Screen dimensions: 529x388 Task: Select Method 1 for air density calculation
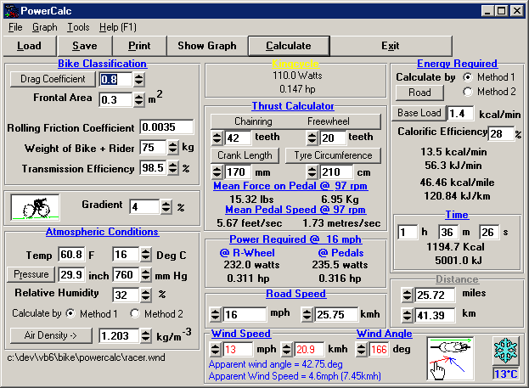pyautogui.click(x=70, y=313)
